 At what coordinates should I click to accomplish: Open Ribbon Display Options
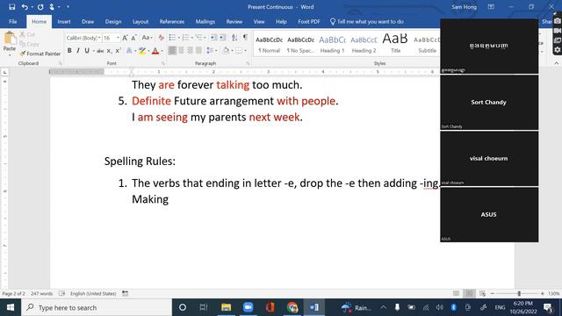point(491,7)
